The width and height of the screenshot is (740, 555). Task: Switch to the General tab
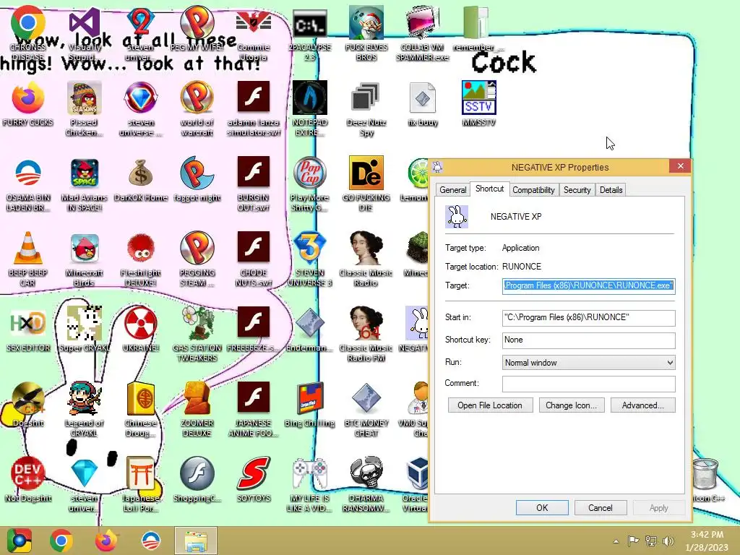pos(452,190)
